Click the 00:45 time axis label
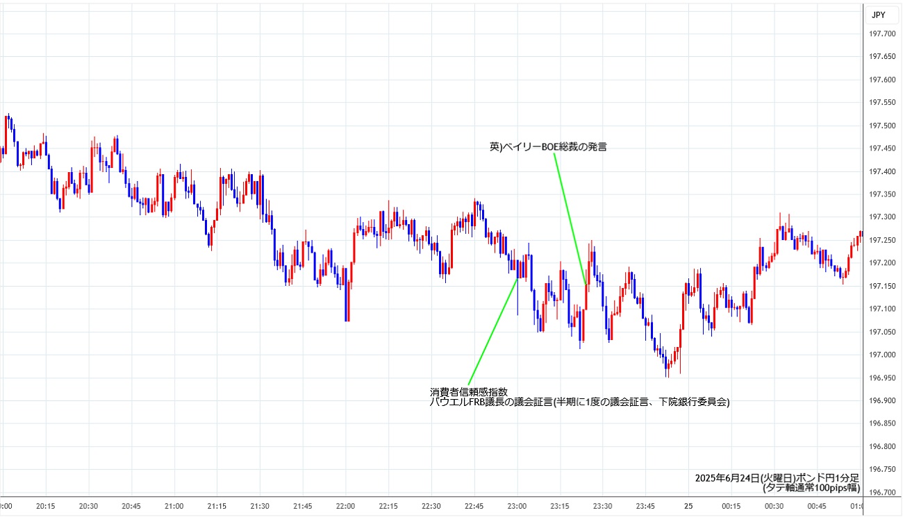Image resolution: width=903 pixels, height=517 pixels. click(817, 506)
